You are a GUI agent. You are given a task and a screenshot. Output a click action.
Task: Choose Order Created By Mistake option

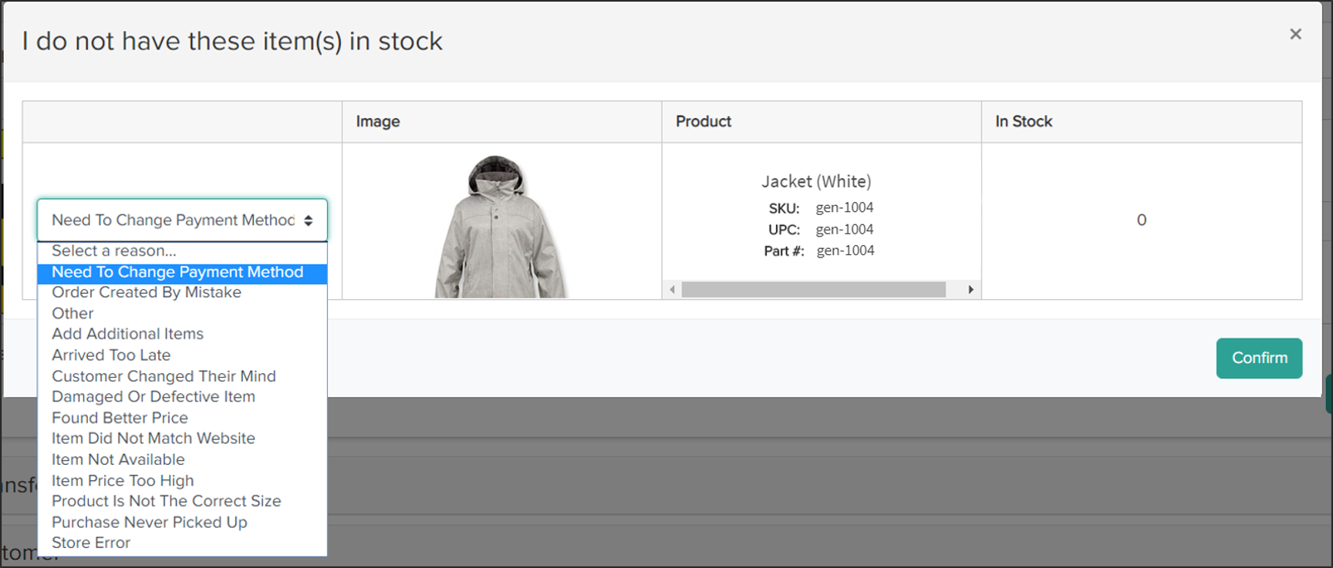pyautogui.click(x=146, y=292)
